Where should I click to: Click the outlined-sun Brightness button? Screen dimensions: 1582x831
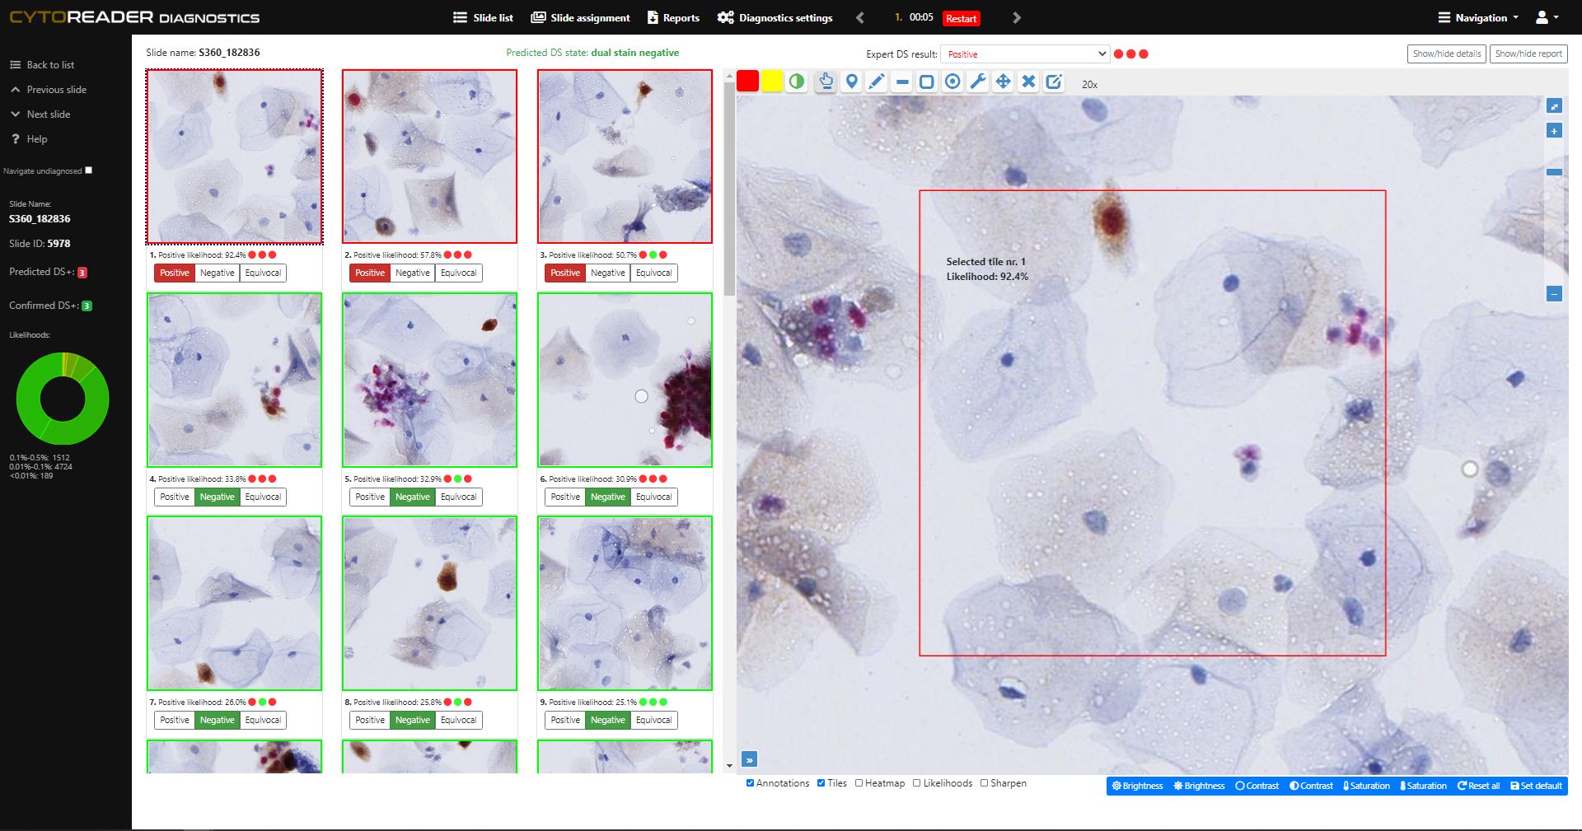tap(1138, 786)
